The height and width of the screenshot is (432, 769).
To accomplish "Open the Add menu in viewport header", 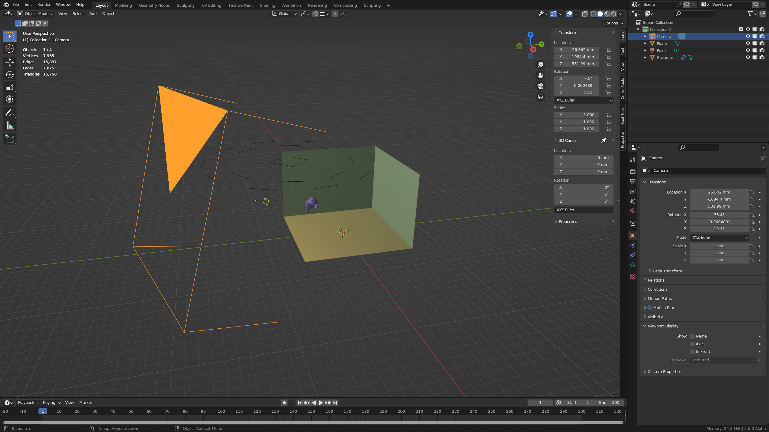I will (93, 14).
